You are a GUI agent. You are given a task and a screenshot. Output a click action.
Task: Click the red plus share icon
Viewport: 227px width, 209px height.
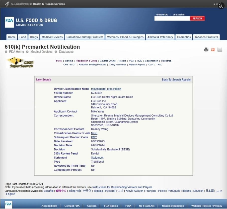pos(213,50)
